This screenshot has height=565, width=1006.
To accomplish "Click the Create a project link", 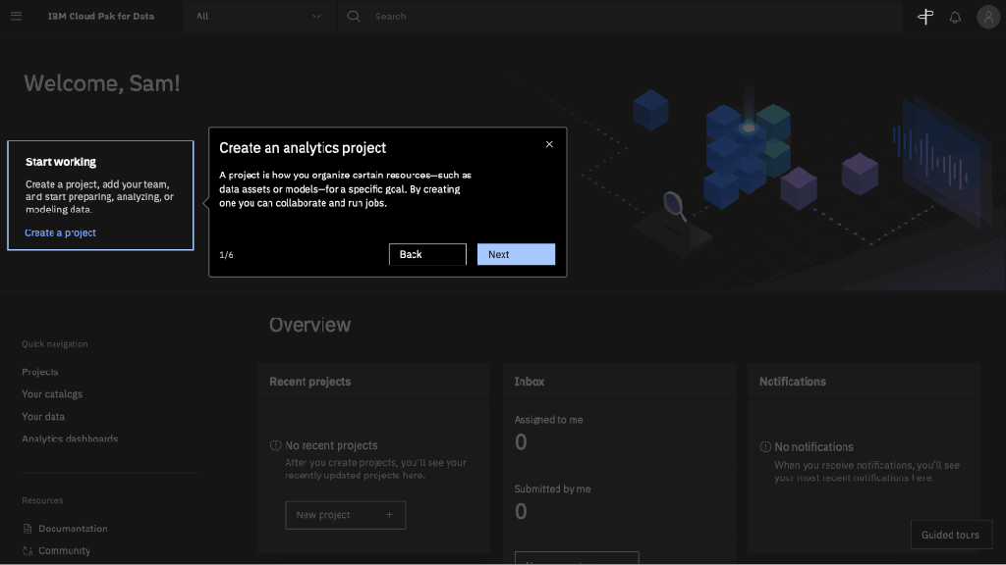I will (x=61, y=232).
